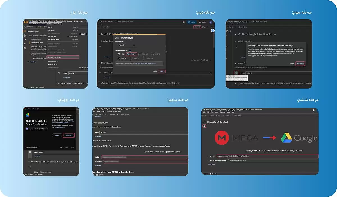The image size is (337, 197).
Task: Click the MegaUrl input field, step six
Action: [268, 156]
